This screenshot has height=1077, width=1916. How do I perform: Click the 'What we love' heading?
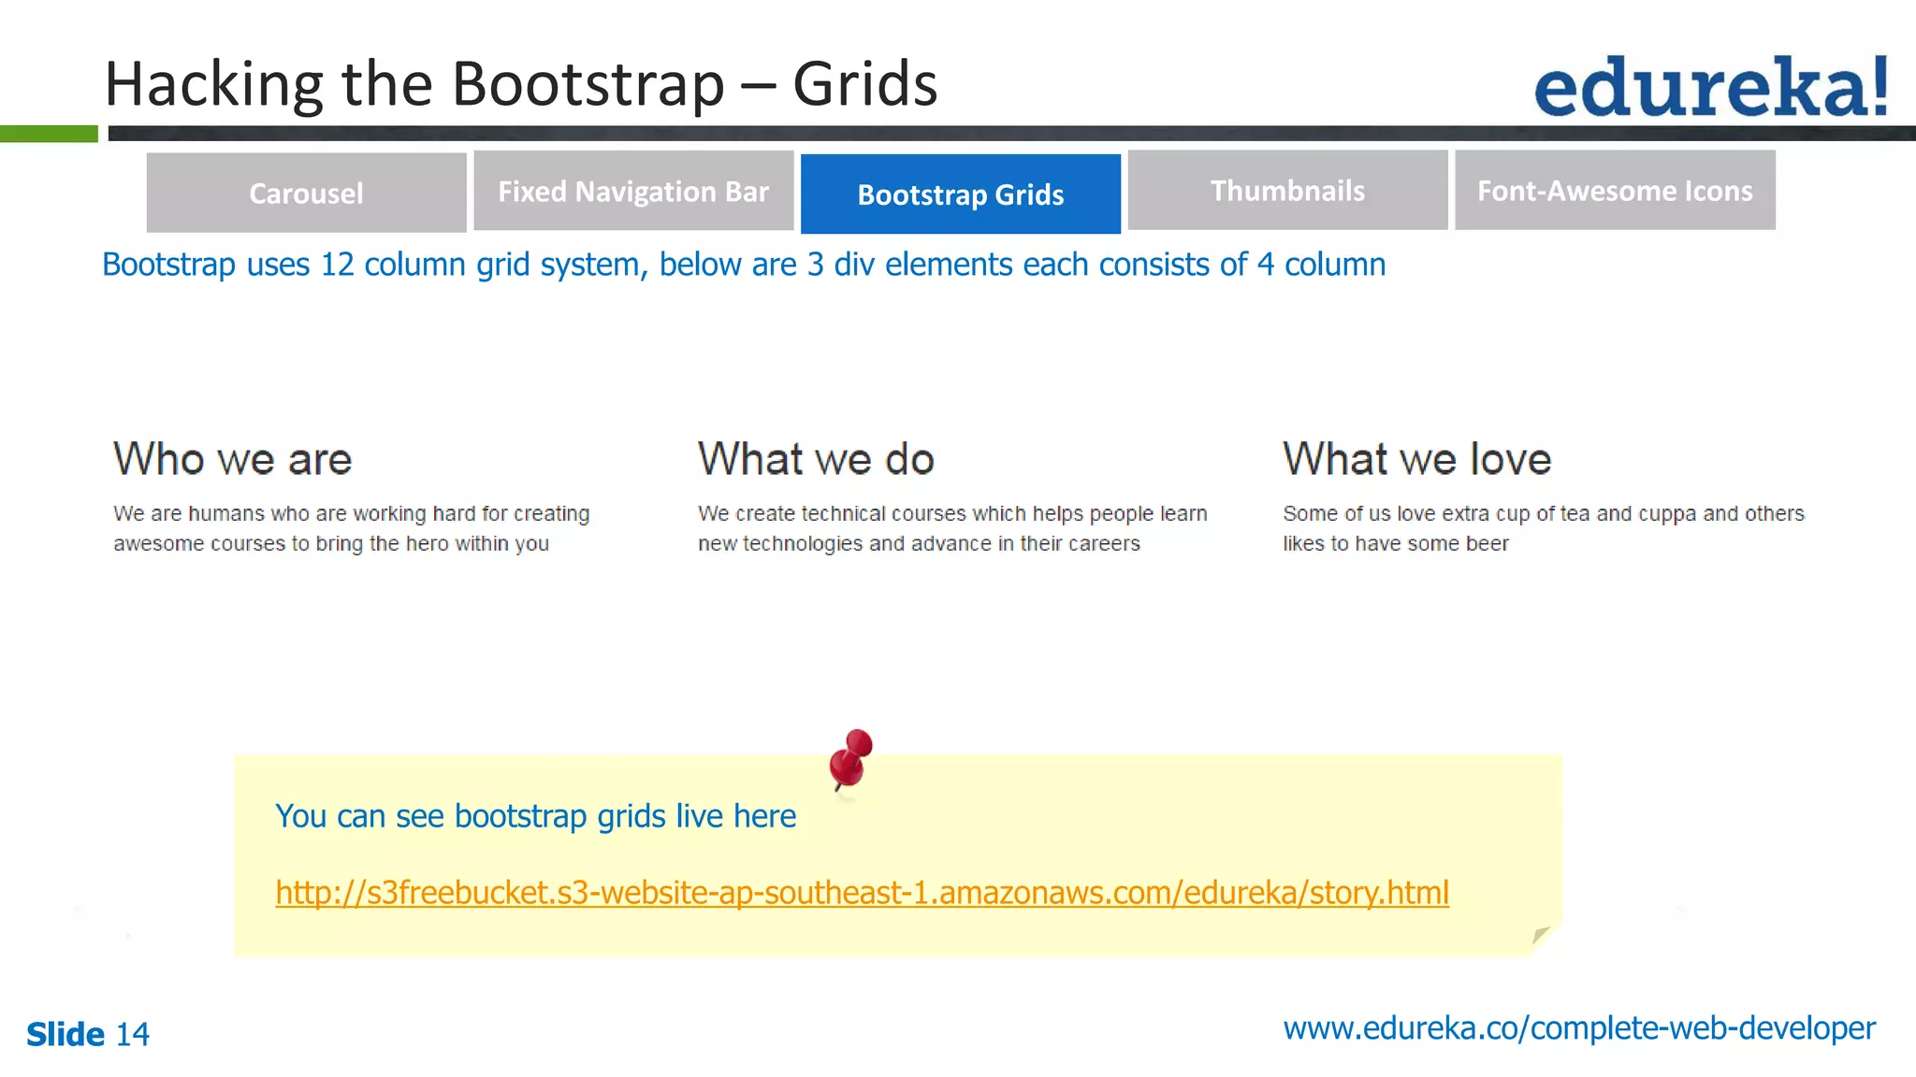click(1416, 460)
